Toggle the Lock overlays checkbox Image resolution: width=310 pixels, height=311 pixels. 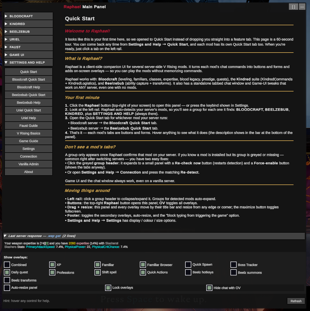point(108,288)
